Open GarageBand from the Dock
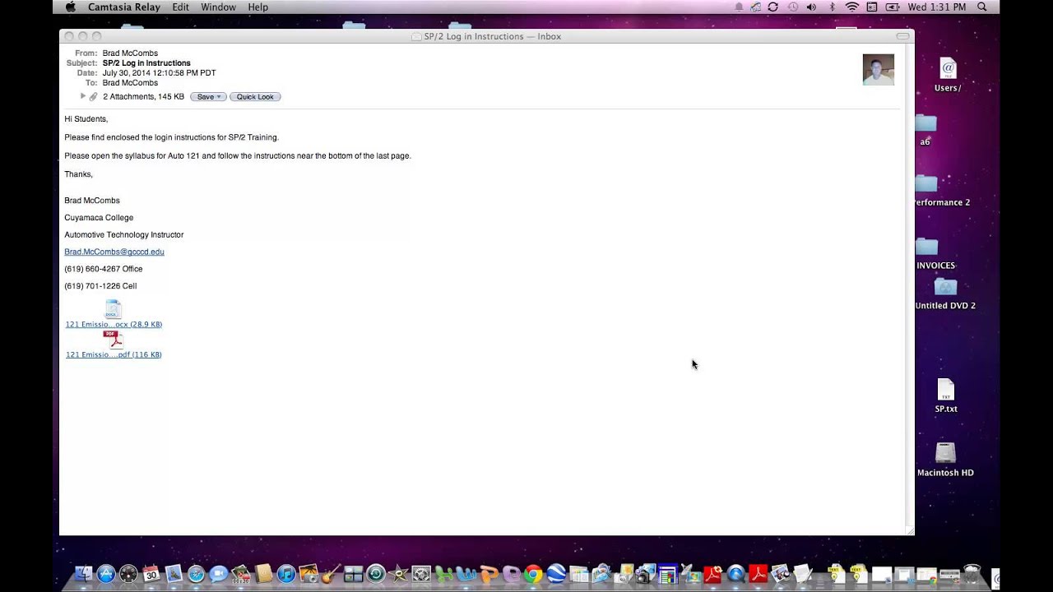 [331, 574]
